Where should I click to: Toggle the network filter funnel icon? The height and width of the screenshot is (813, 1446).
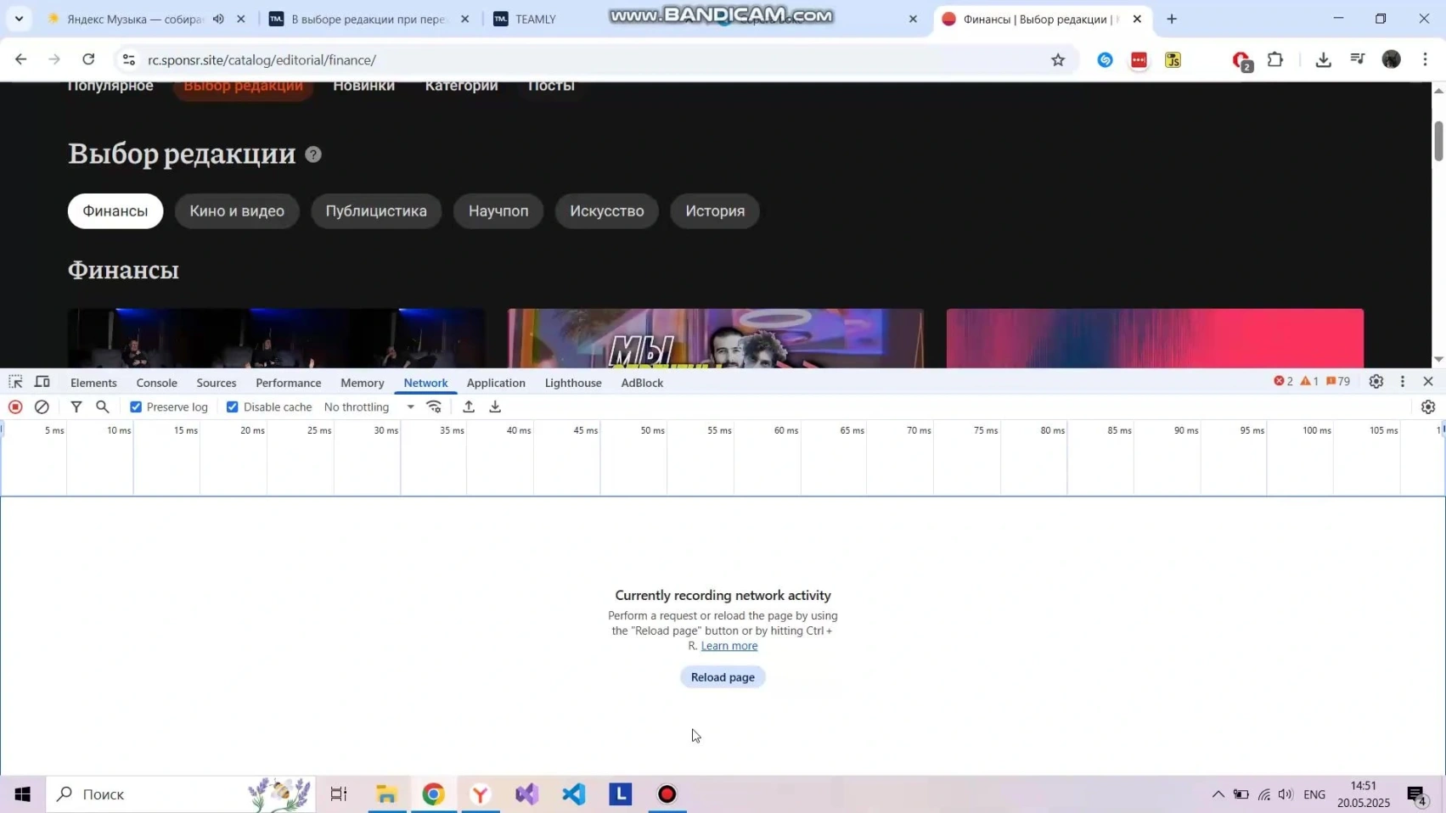[76, 407]
